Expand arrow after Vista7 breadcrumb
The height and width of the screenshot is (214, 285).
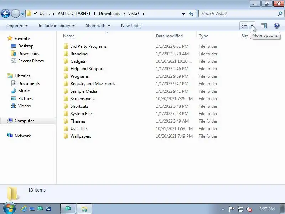click(x=144, y=14)
